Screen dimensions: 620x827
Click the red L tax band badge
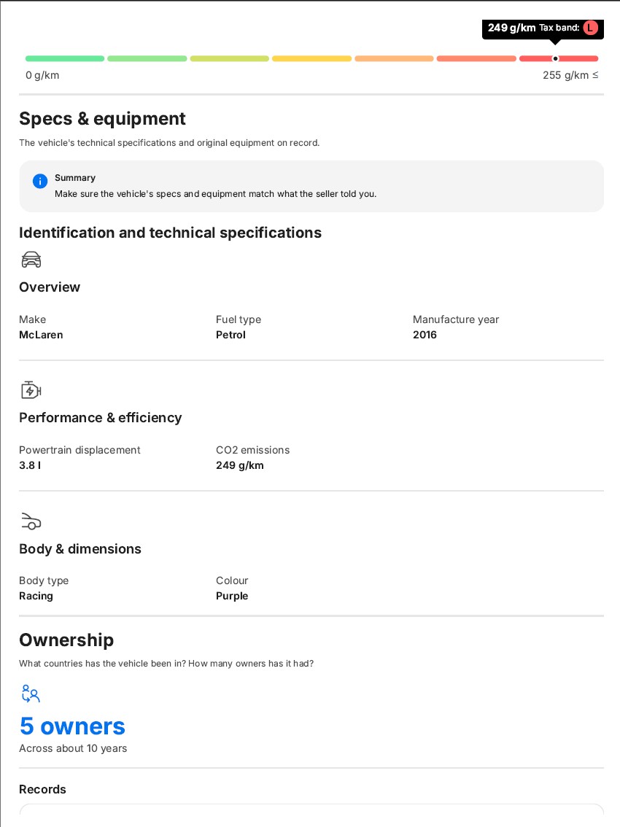[590, 28]
